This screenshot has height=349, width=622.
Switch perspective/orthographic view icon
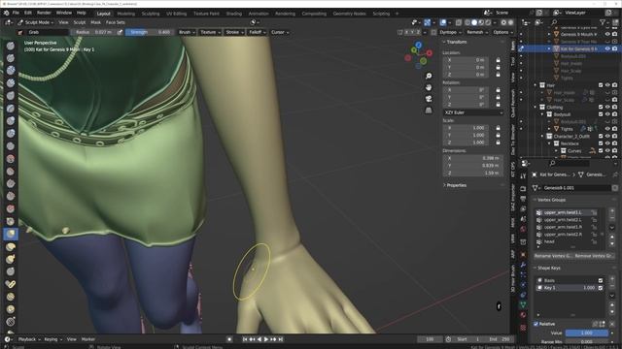point(429,111)
